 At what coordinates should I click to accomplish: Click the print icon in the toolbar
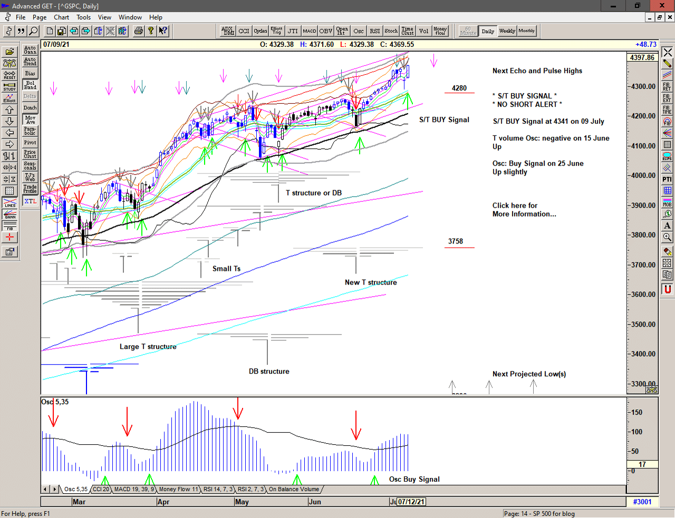click(138, 31)
